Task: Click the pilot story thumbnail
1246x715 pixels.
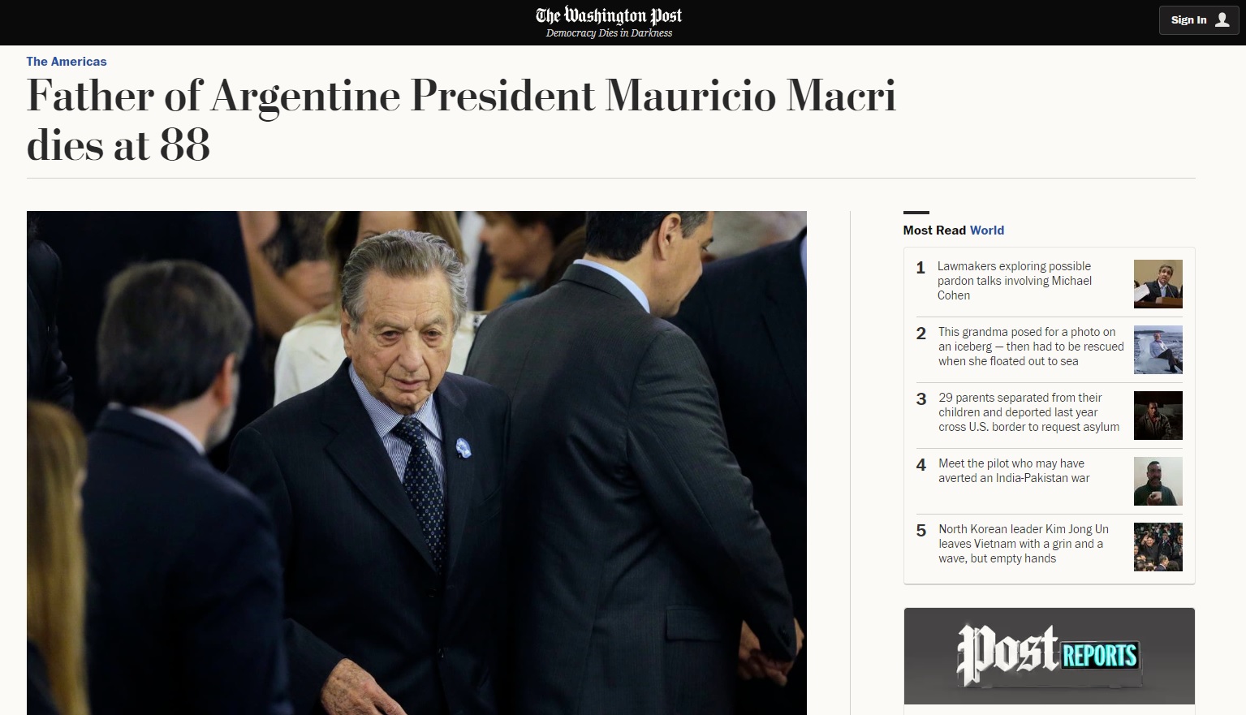Action: pos(1158,481)
